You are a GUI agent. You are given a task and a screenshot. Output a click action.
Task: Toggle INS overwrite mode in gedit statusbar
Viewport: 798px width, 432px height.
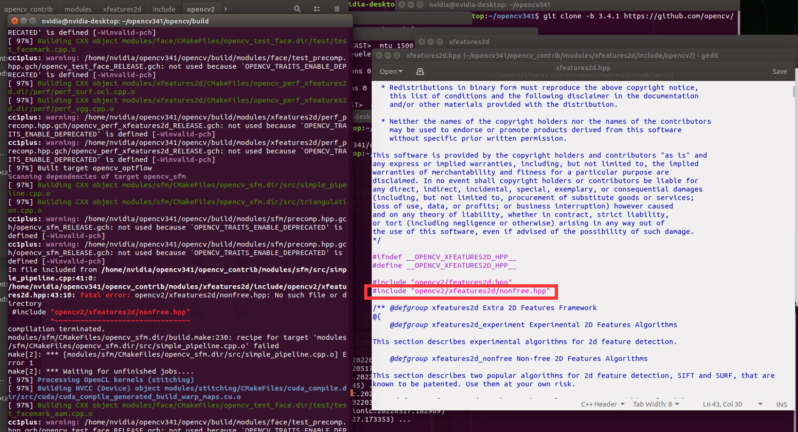[782, 404]
